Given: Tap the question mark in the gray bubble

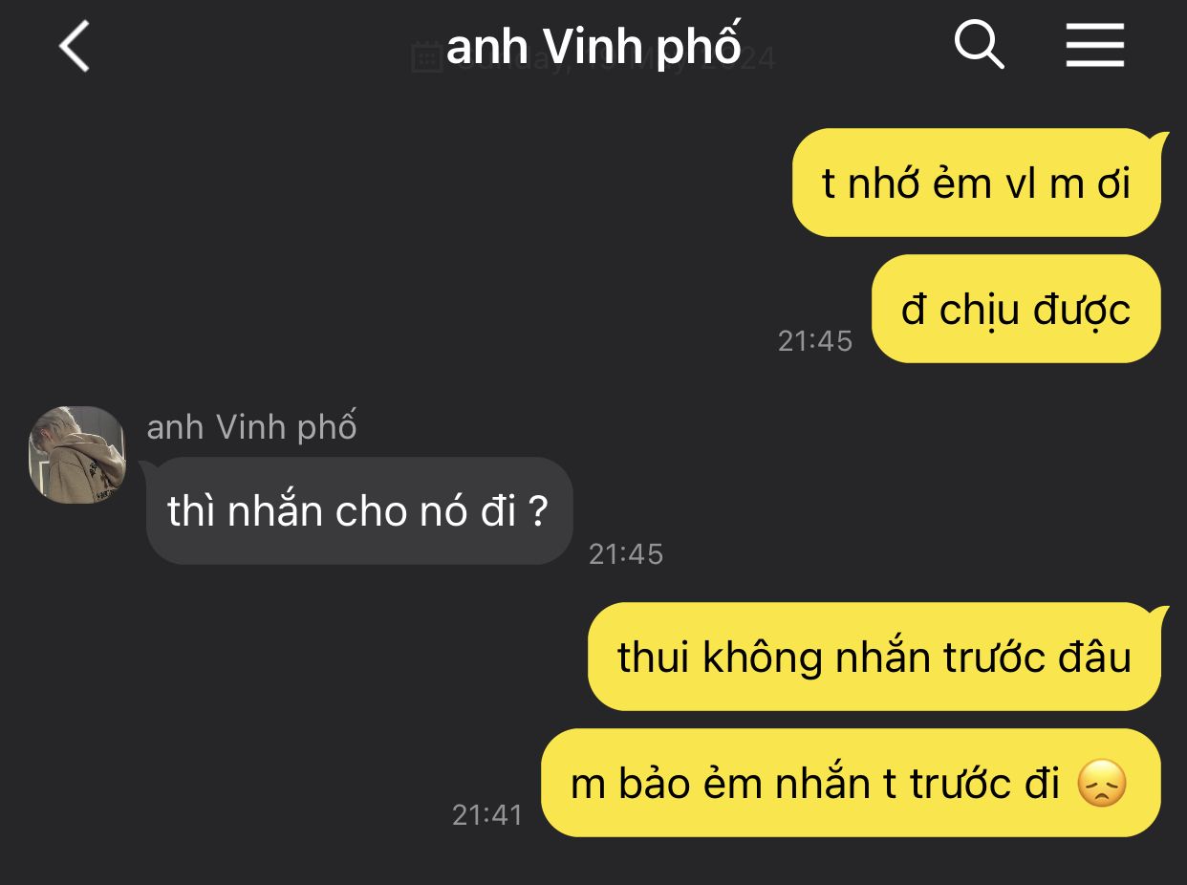Looking at the screenshot, I should [538, 513].
